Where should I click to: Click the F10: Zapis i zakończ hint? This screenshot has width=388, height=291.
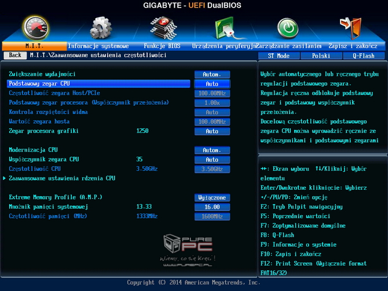tap(291, 254)
